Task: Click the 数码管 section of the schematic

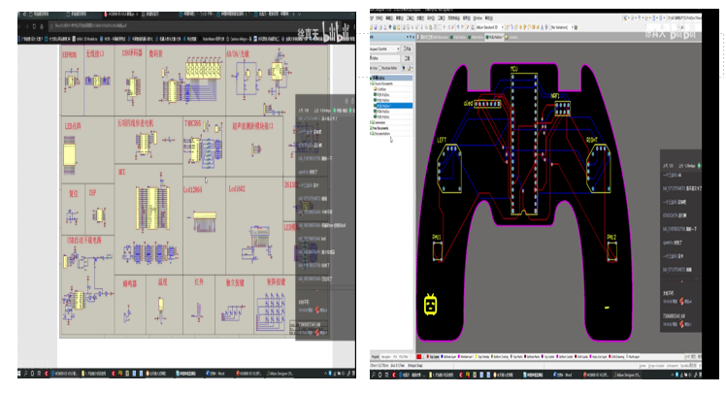Action: coord(155,54)
